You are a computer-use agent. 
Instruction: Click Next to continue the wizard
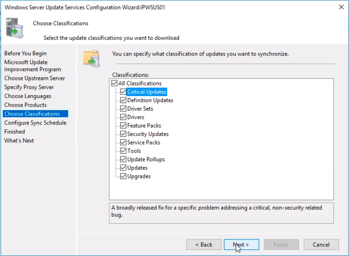coord(241,245)
